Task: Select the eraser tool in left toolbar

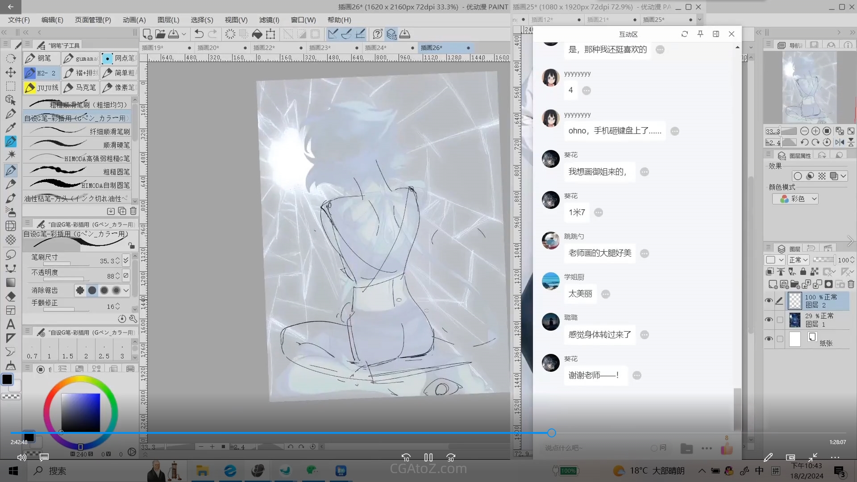Action: [x=11, y=297]
